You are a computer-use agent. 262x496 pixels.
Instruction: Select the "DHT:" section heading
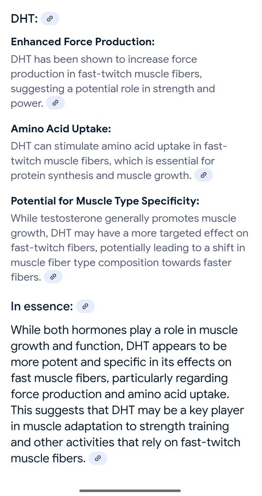click(x=24, y=19)
